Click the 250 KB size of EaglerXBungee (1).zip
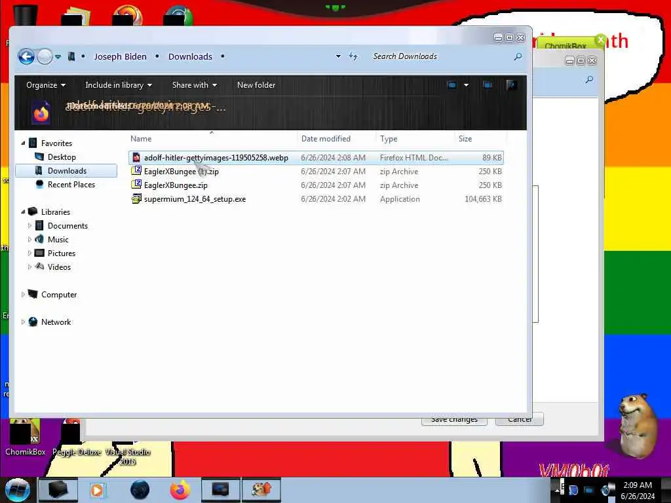This screenshot has width=671, height=503. 490,172
